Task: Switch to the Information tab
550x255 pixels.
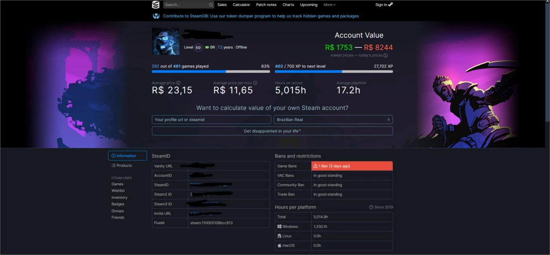Action: click(127, 156)
